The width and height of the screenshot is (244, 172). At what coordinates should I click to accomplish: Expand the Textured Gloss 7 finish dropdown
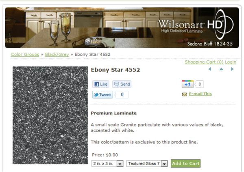tap(147, 163)
